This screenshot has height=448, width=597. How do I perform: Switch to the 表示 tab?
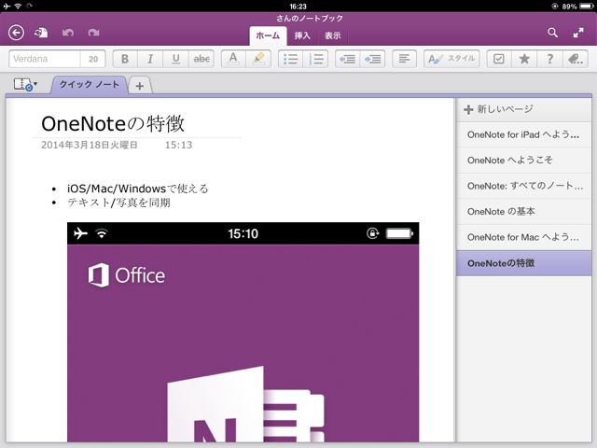(333, 35)
